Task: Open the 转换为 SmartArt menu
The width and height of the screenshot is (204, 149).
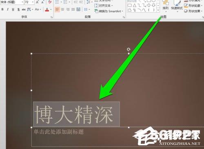Action: 109,11
